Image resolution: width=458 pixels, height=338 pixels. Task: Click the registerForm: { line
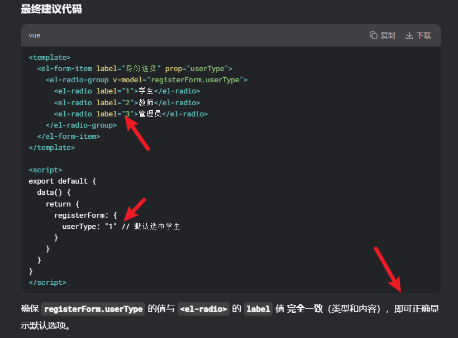[85, 215]
